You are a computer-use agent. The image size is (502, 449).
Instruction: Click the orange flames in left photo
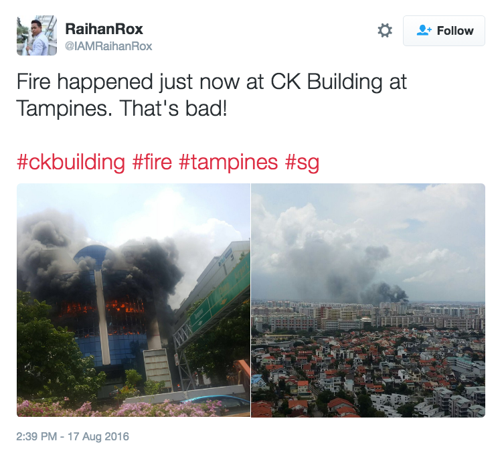[102, 308]
